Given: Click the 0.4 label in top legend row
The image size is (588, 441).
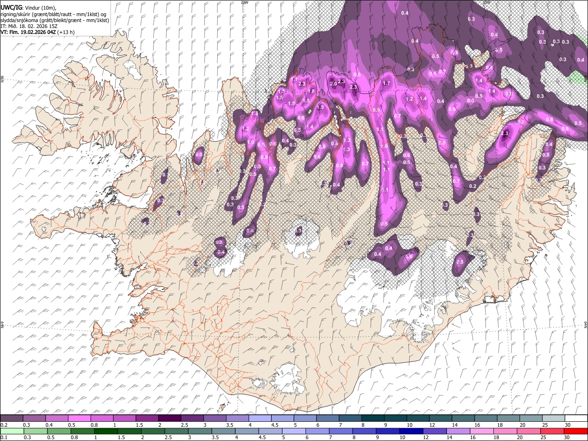Looking at the screenshot, I should point(49,425).
